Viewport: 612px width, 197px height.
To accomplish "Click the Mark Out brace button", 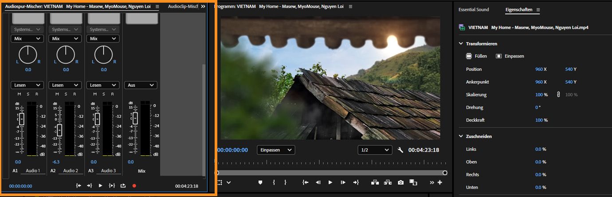I will click(285, 182).
